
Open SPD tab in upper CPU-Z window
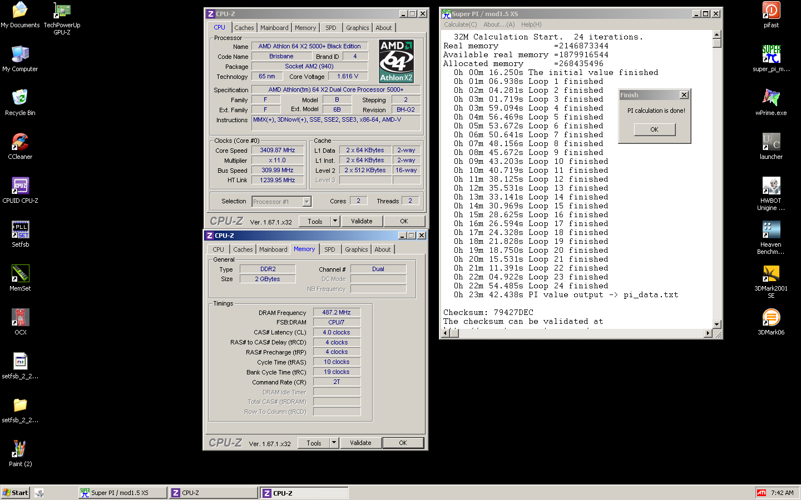pyautogui.click(x=331, y=28)
